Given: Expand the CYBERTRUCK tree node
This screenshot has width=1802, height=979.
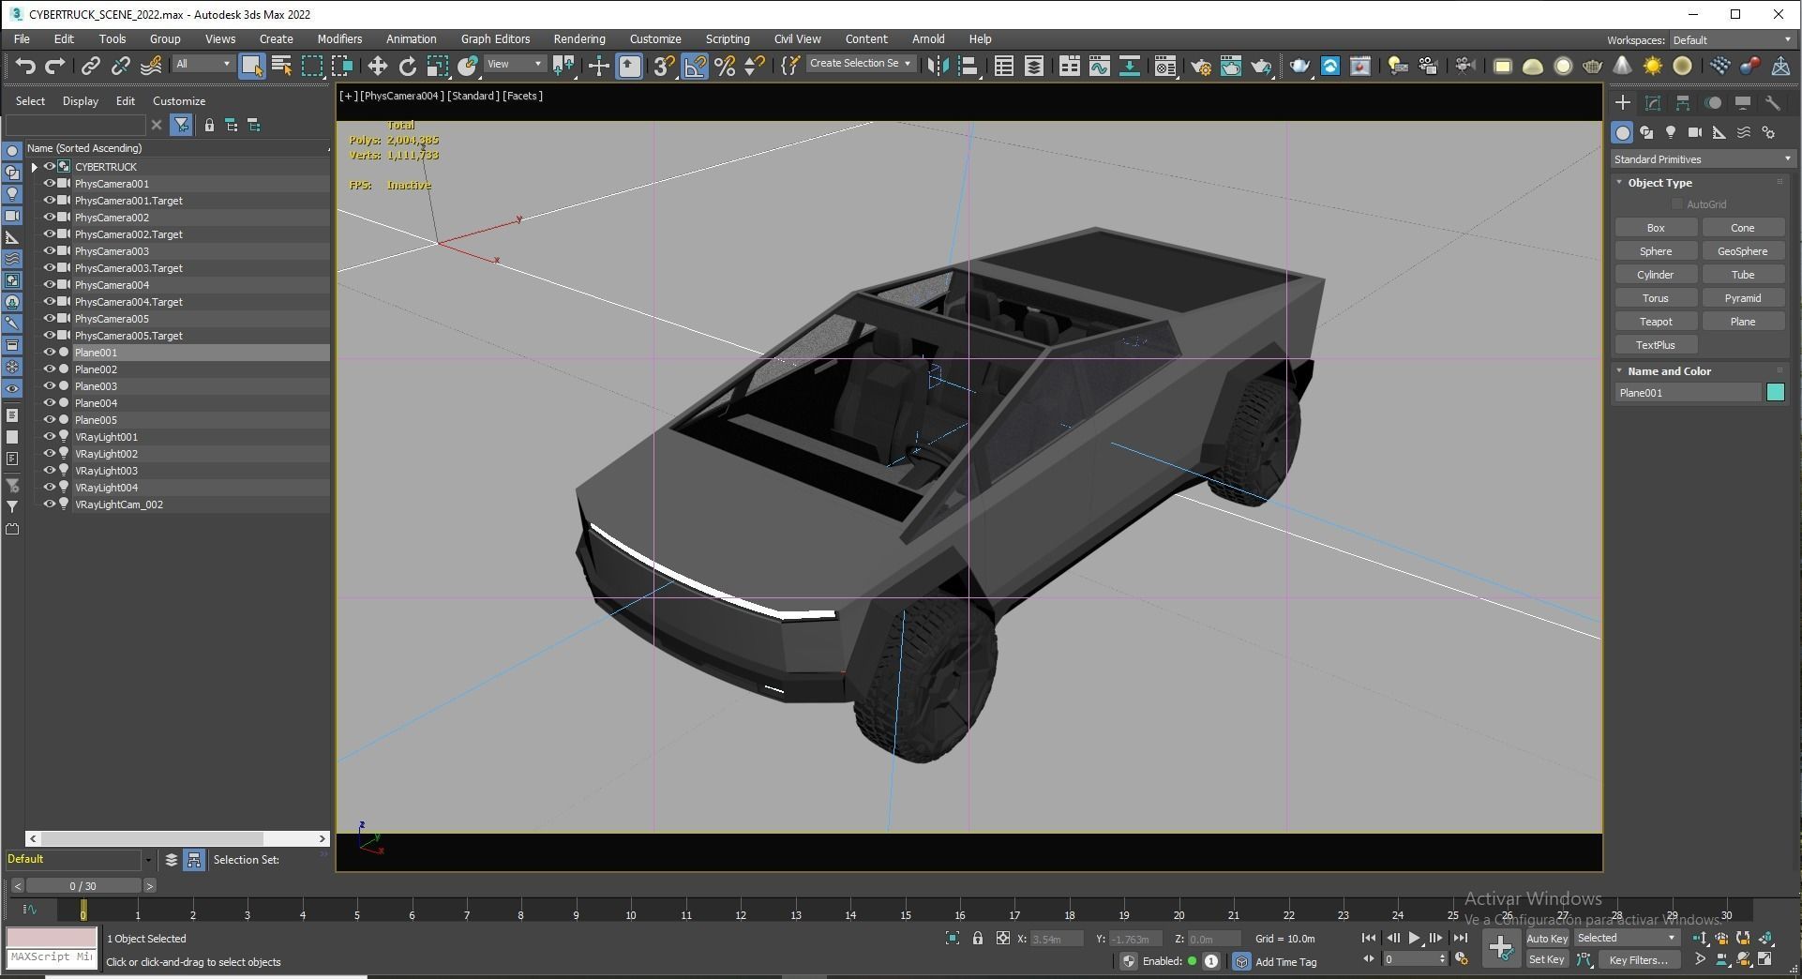Looking at the screenshot, I should point(35,167).
